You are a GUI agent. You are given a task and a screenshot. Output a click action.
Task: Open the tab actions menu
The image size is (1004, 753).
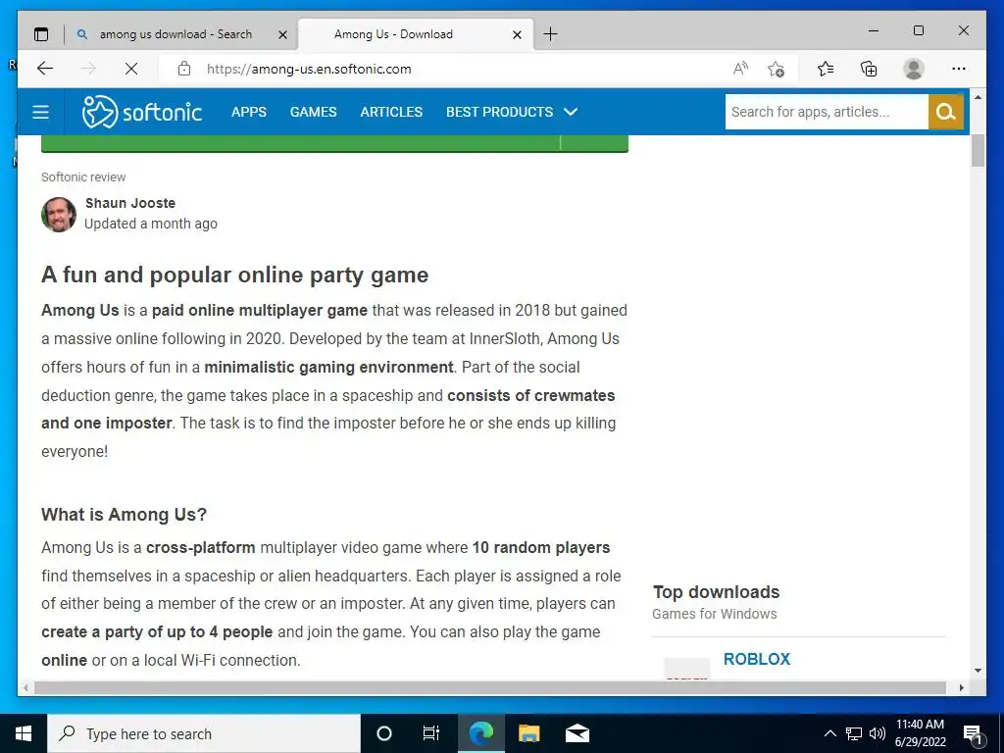coord(41,34)
